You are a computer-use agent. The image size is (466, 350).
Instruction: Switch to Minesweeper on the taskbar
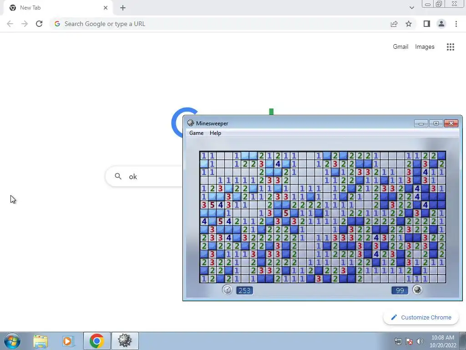(125, 341)
